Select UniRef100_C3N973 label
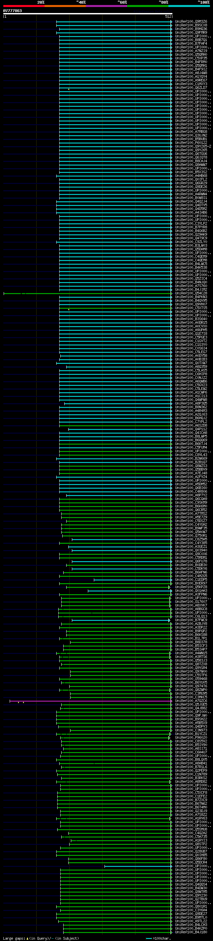213x941 pixels. [x=191, y=730]
